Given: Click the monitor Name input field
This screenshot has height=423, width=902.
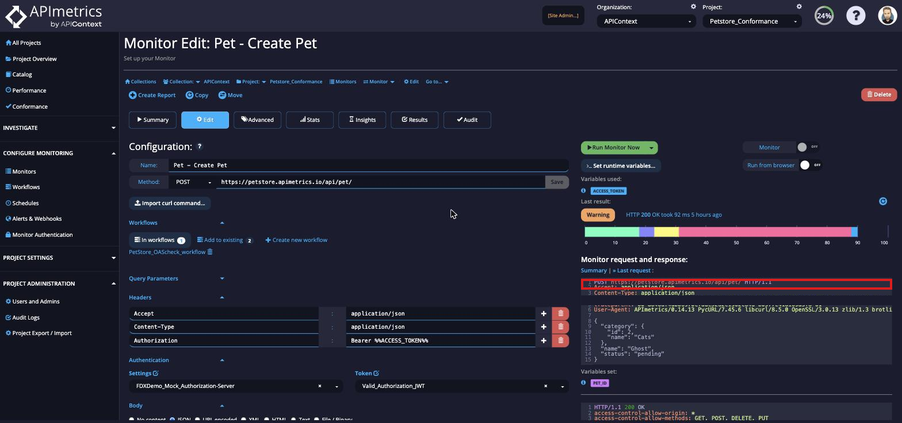Looking at the screenshot, I should [x=369, y=165].
